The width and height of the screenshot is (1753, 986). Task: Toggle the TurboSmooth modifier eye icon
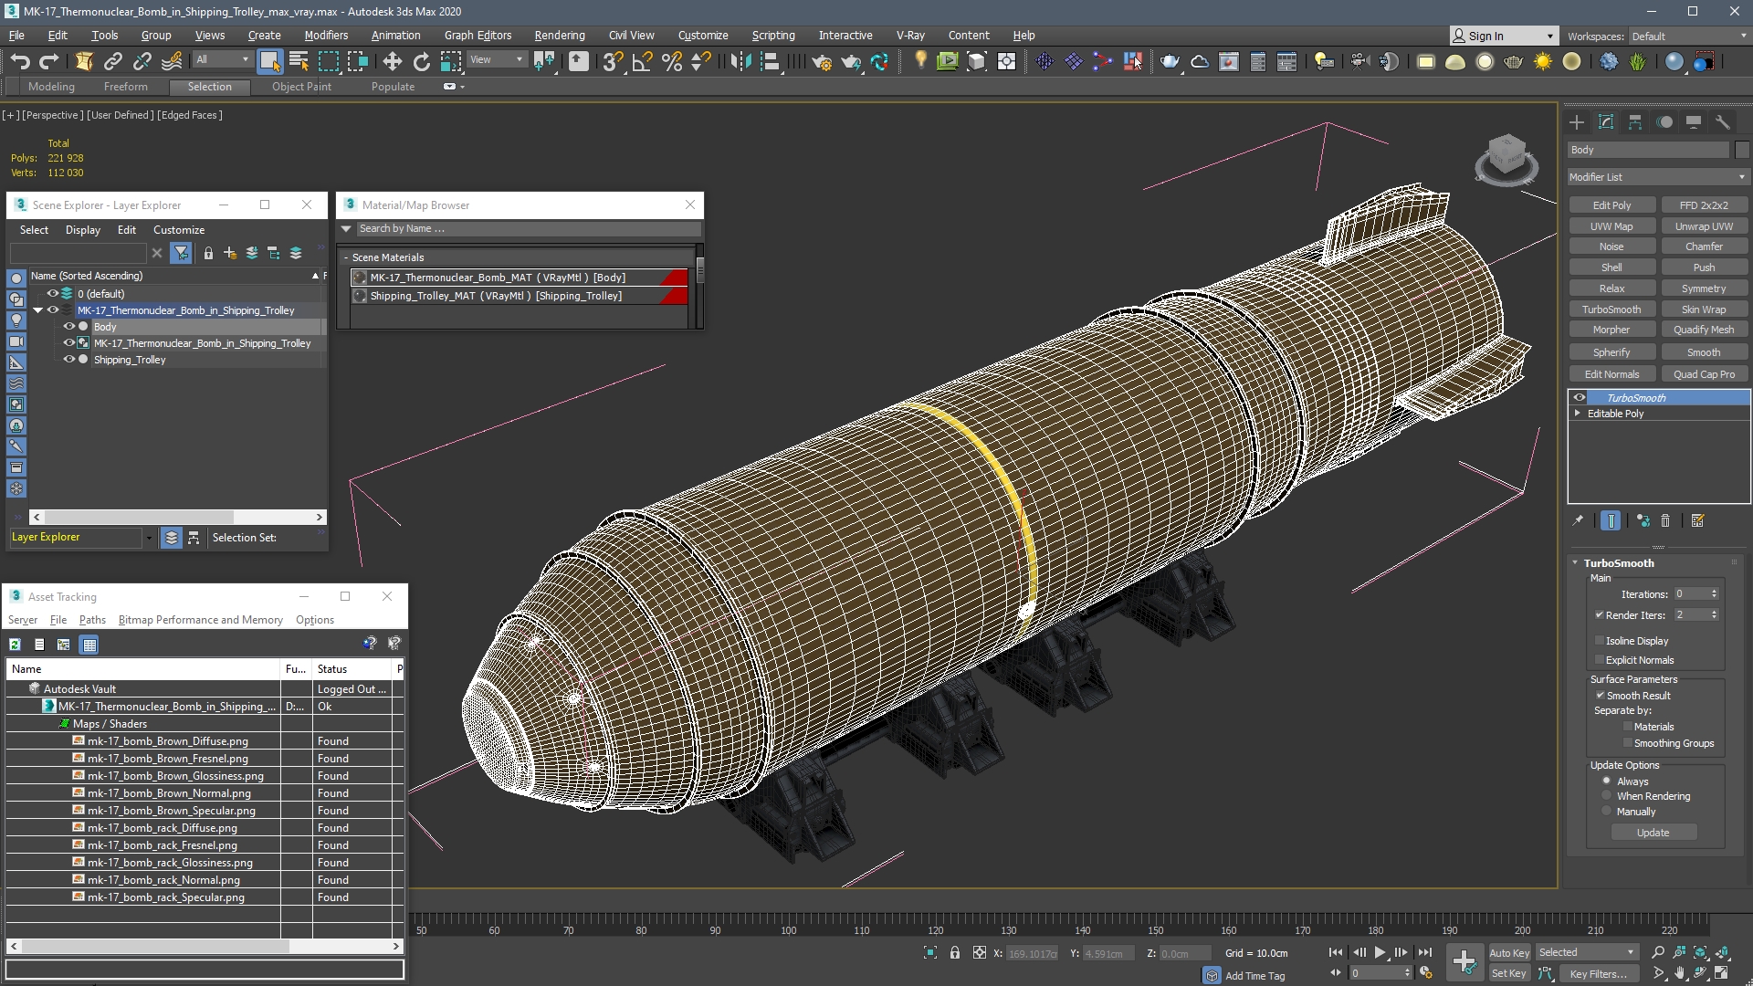pos(1580,398)
